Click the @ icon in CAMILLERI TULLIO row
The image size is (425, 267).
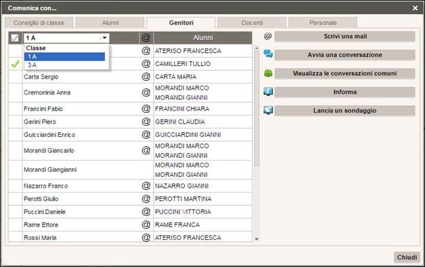pos(146,64)
